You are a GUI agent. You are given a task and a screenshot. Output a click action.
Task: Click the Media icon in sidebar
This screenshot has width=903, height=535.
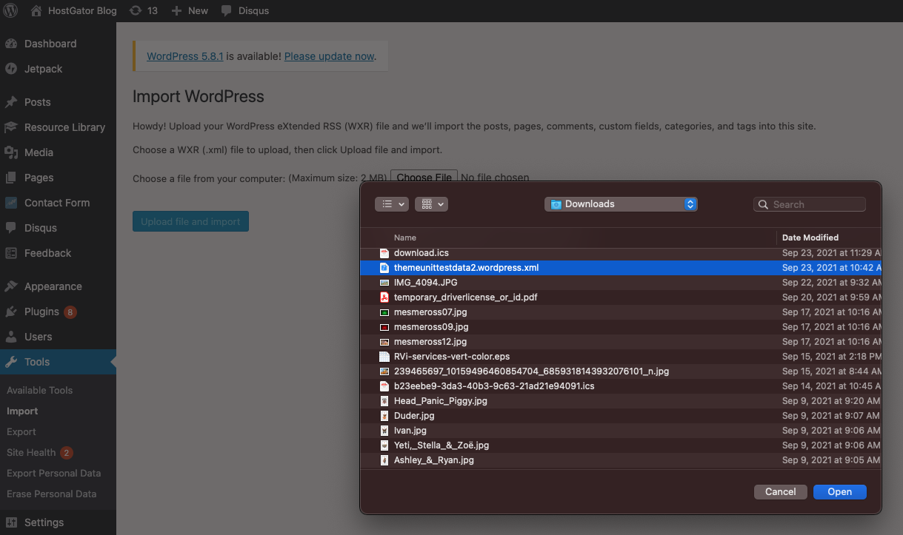pos(11,152)
